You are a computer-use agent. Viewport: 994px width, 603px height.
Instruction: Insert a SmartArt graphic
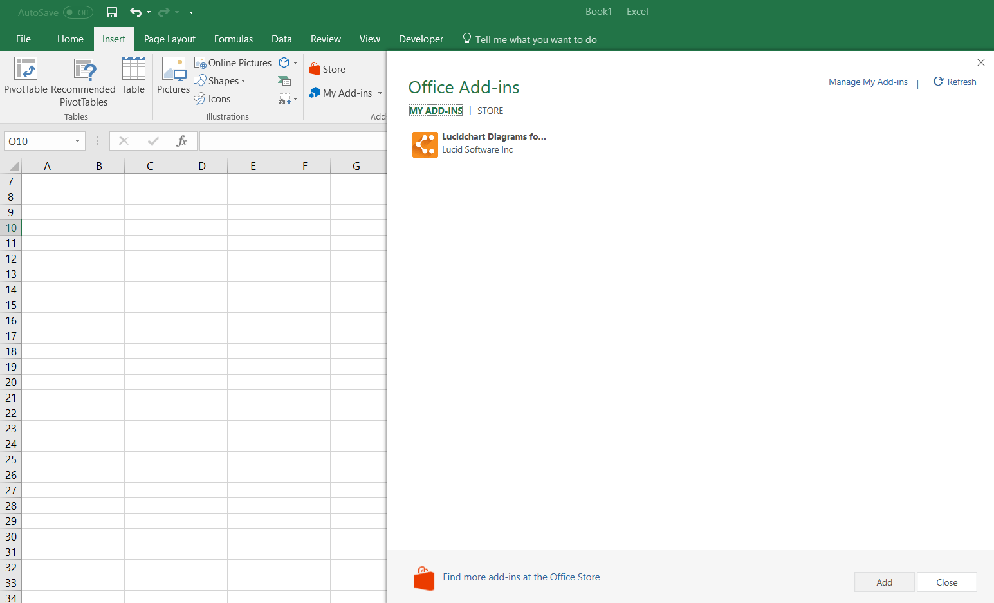pos(285,80)
